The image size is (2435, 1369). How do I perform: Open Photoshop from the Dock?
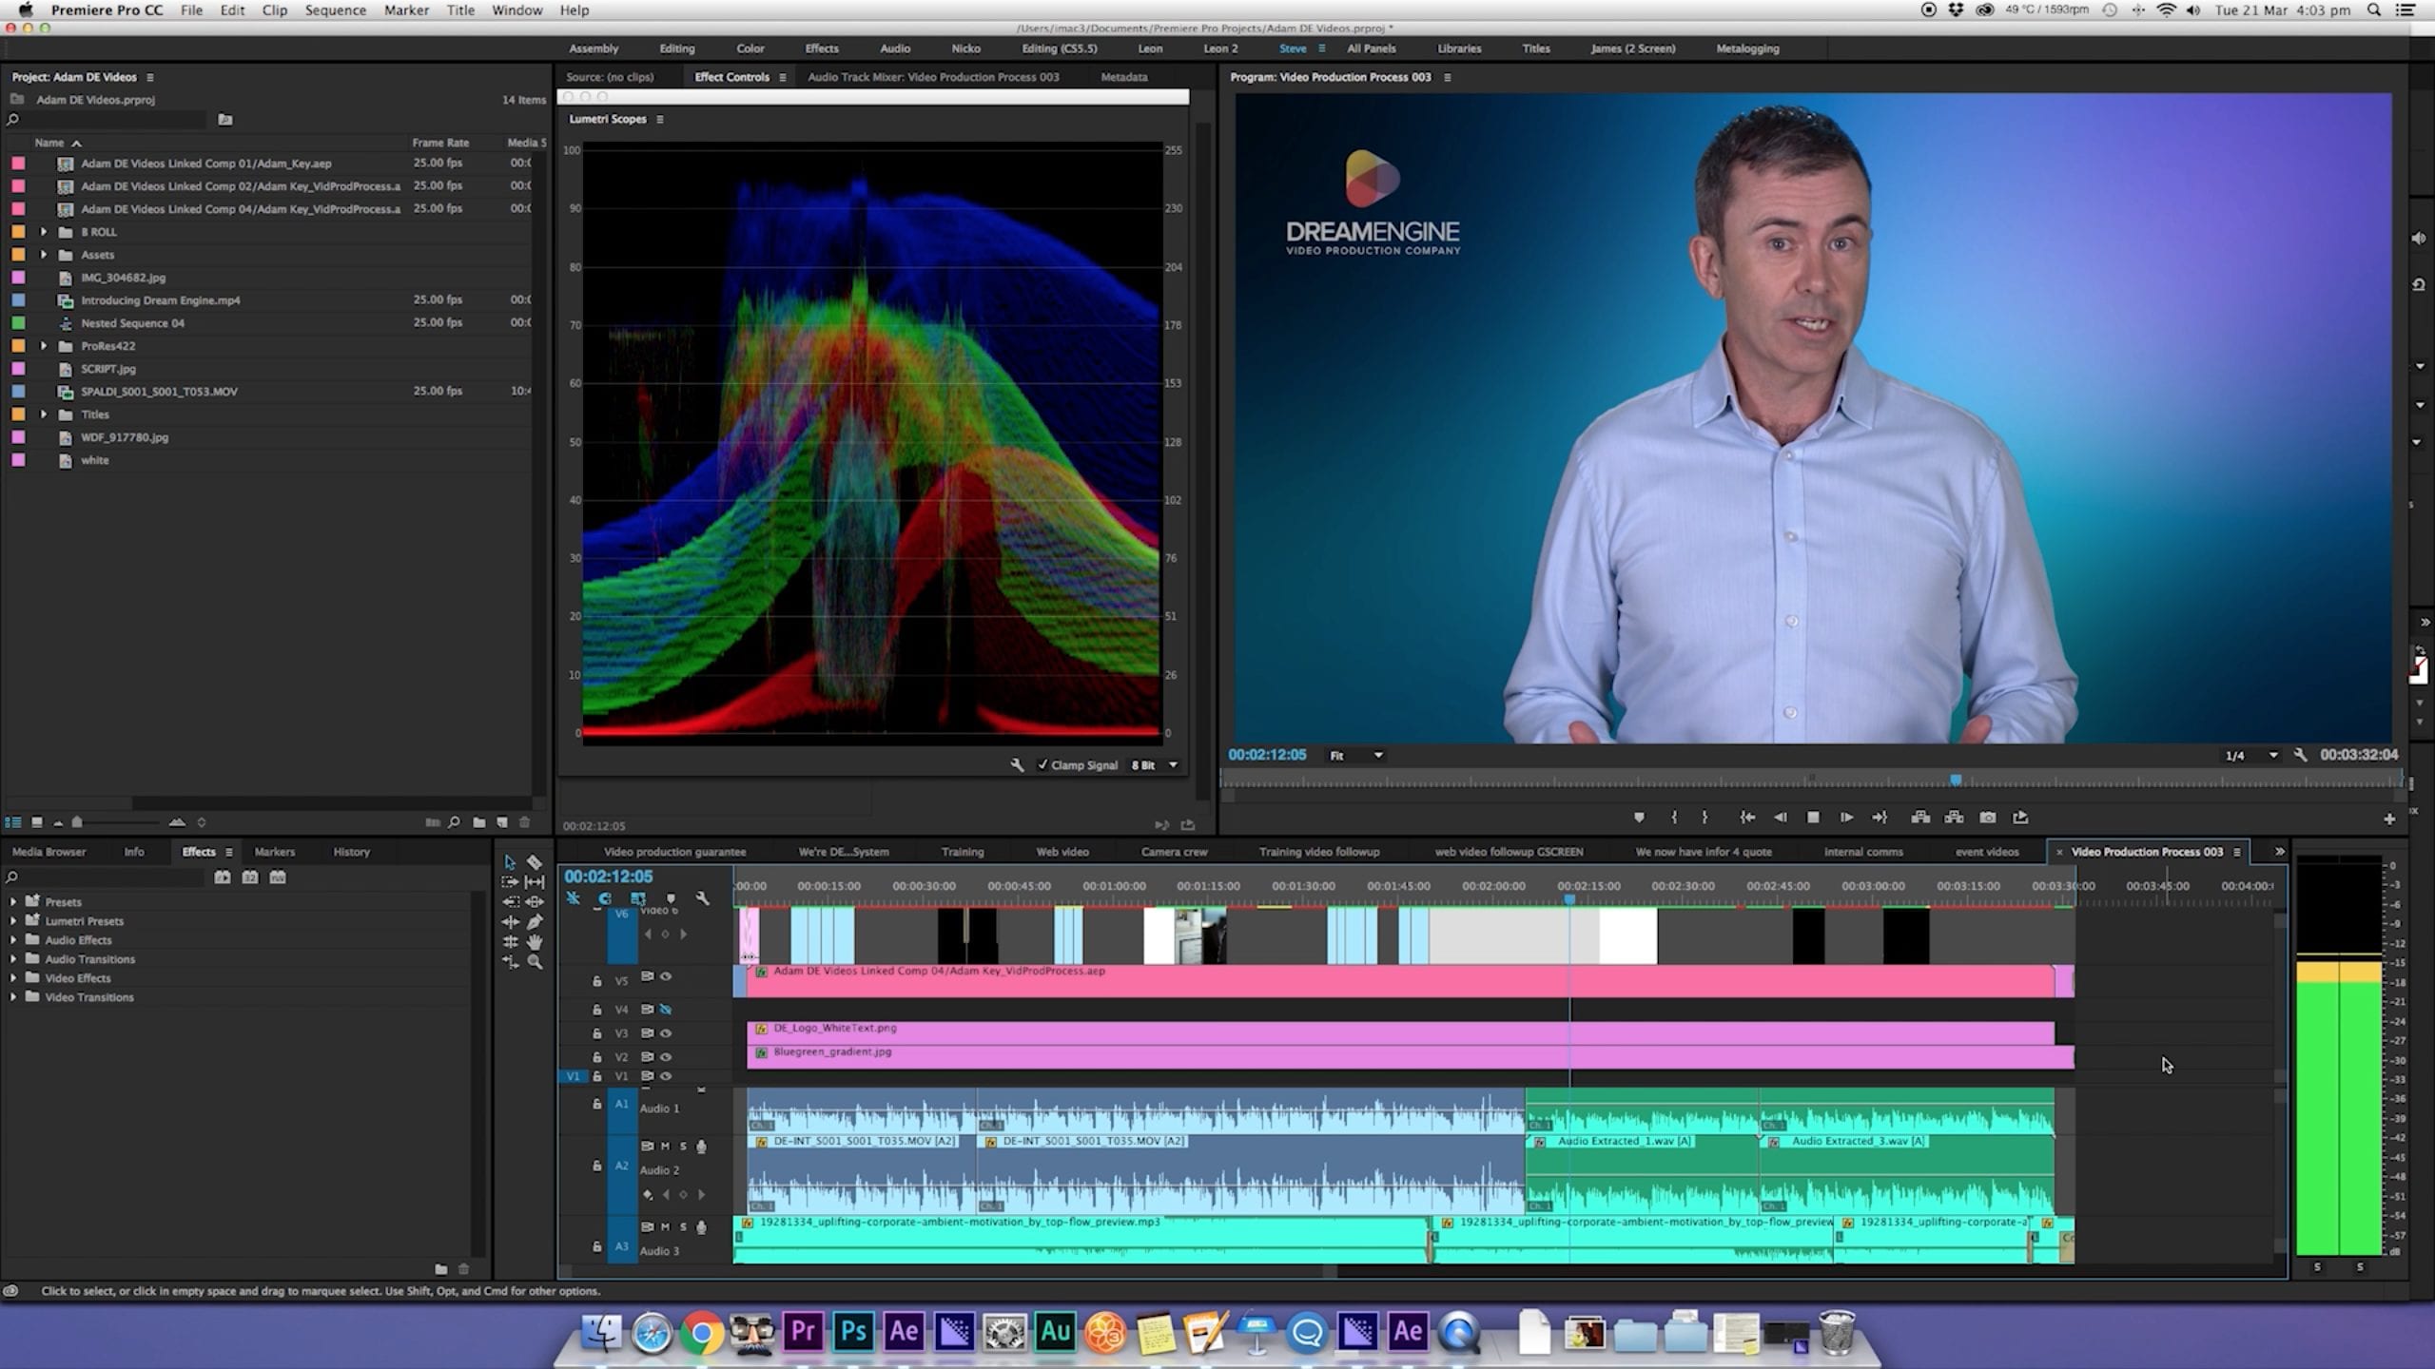[853, 1332]
